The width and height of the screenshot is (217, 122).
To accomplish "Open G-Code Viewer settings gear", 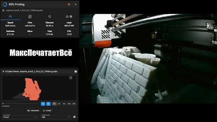I will click(x=75, y=117).
